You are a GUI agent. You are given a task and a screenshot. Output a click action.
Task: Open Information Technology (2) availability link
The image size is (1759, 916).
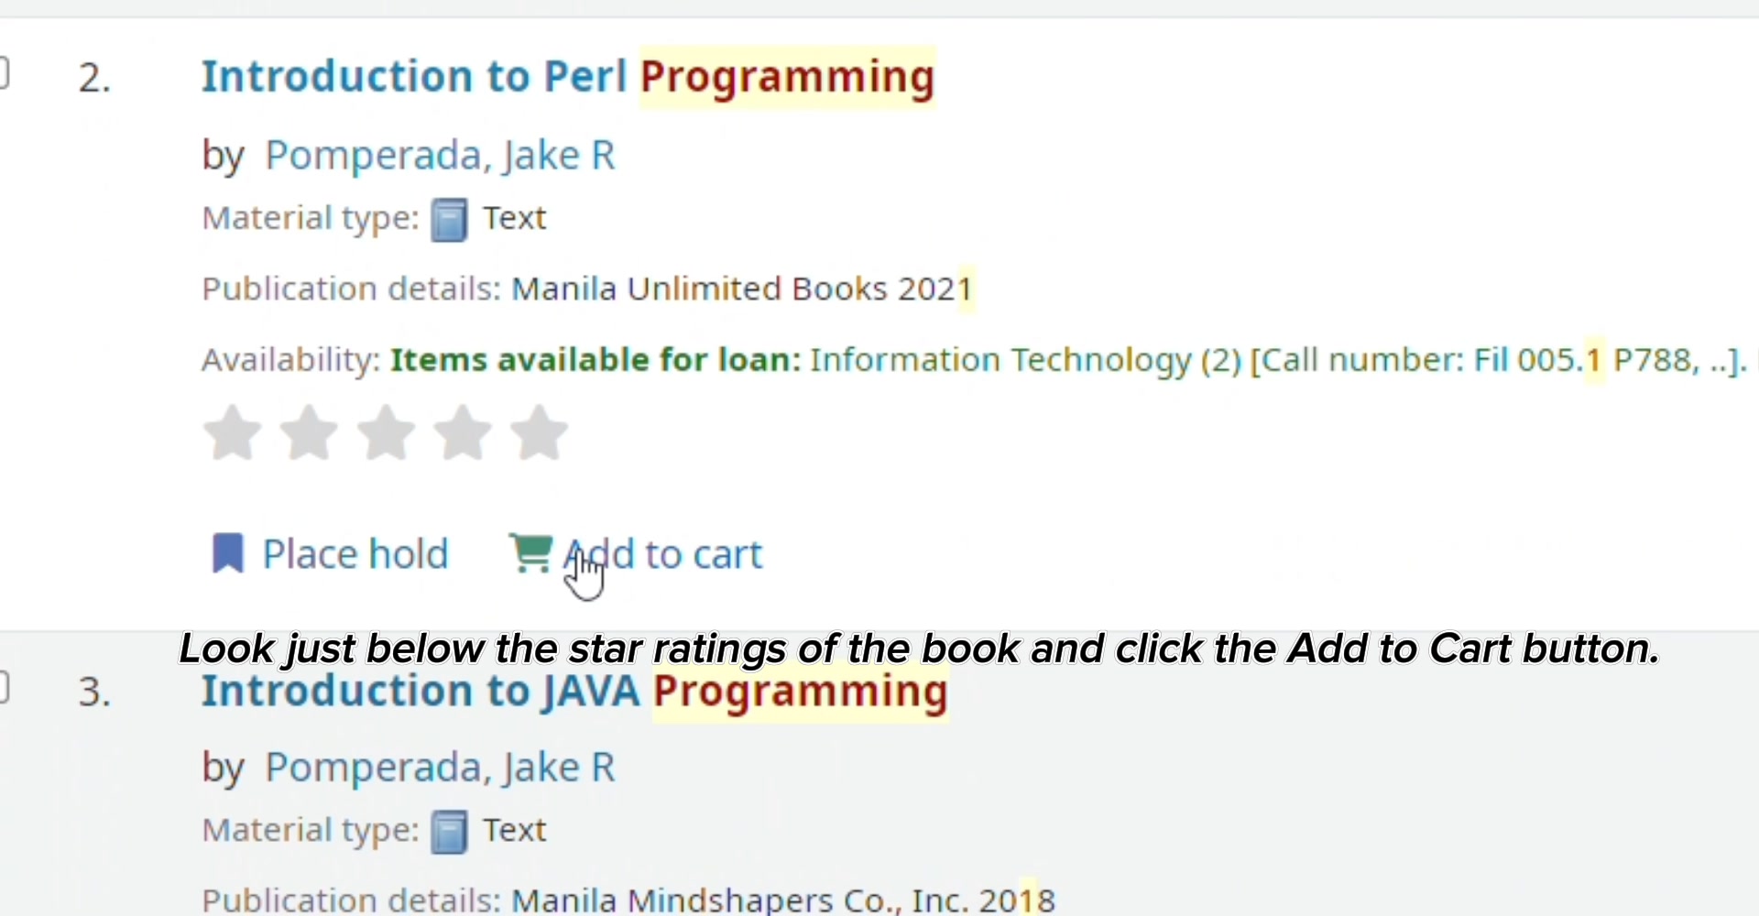tap(1025, 360)
